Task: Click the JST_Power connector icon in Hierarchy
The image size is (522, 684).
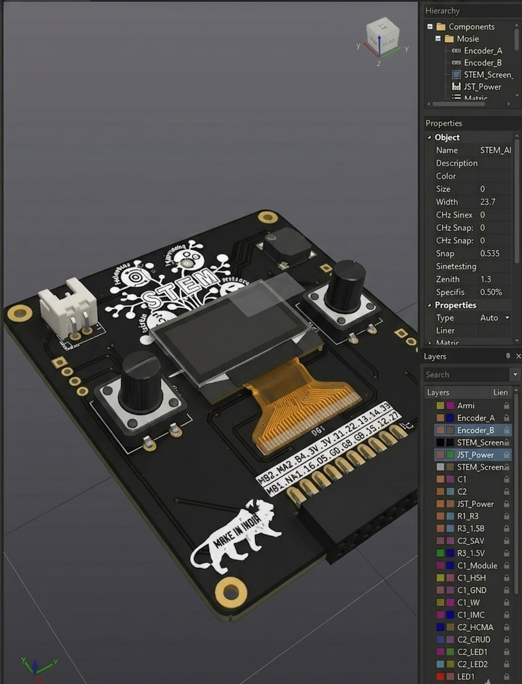Action: point(457,86)
